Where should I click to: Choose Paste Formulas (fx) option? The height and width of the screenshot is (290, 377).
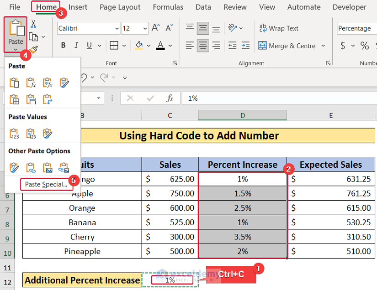31,83
